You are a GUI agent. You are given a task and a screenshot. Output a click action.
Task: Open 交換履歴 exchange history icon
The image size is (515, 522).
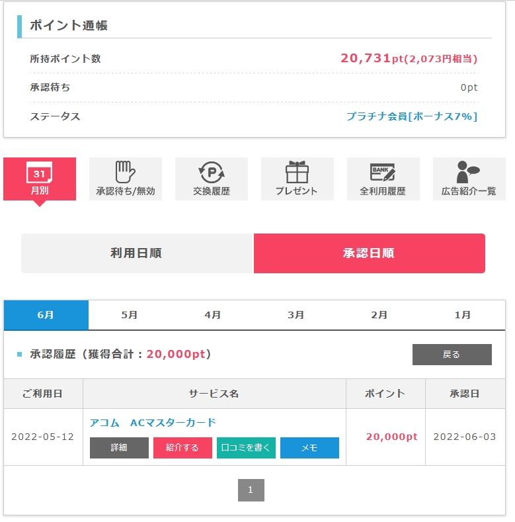pos(212,173)
